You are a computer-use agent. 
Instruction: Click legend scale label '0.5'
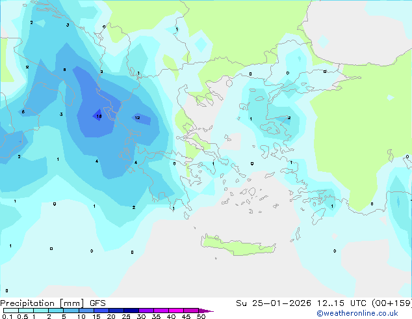click(x=23, y=316)
